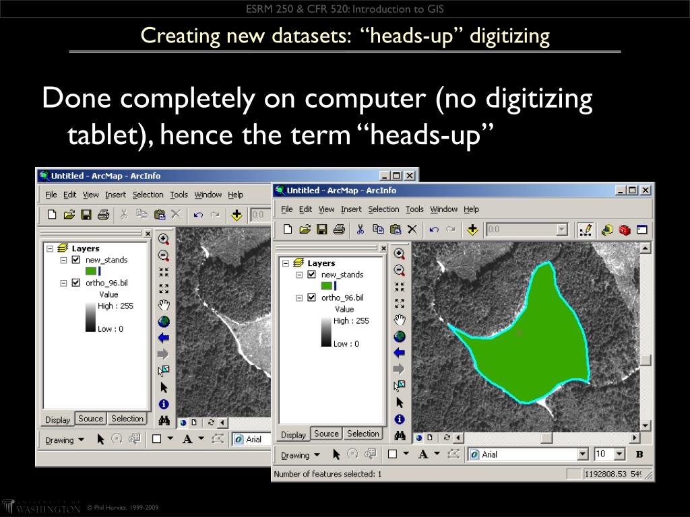The image size is (690, 517).
Task: Toggle new_stands layer checkbox in back window
Action: pyautogui.click(x=75, y=260)
